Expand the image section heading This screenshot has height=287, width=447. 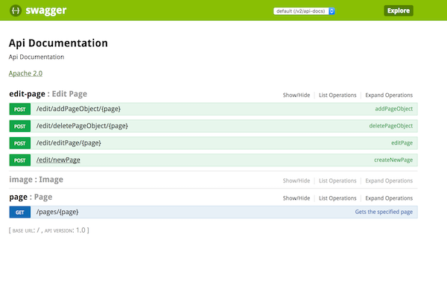pos(37,180)
